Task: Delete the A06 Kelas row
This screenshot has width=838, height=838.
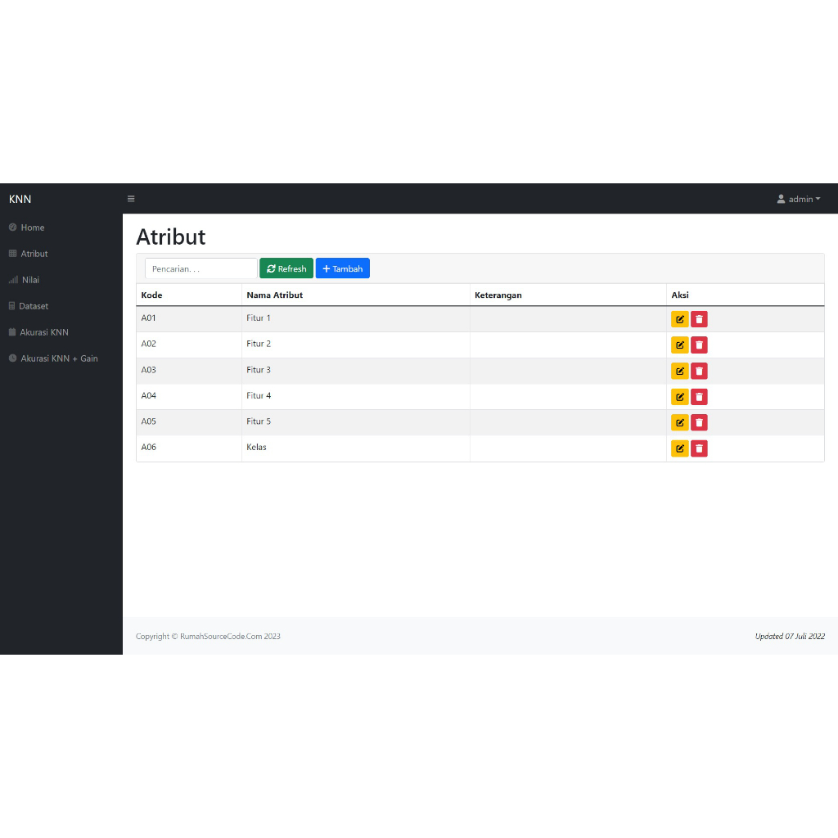Action: point(699,448)
